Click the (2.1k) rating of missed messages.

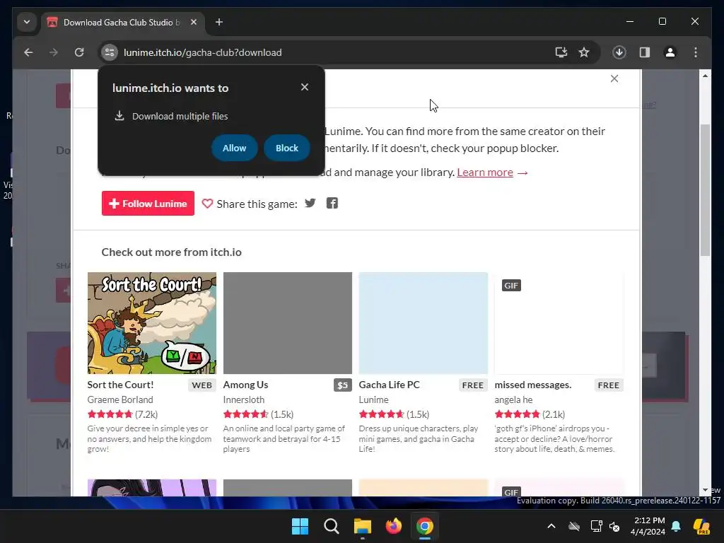554,414
